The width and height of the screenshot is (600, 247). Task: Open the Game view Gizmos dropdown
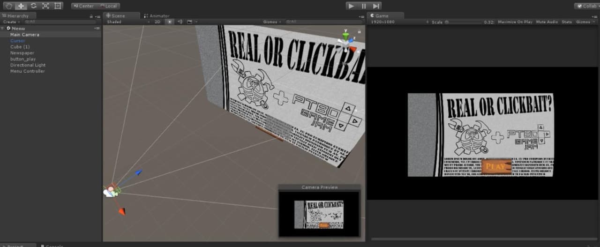coord(585,22)
